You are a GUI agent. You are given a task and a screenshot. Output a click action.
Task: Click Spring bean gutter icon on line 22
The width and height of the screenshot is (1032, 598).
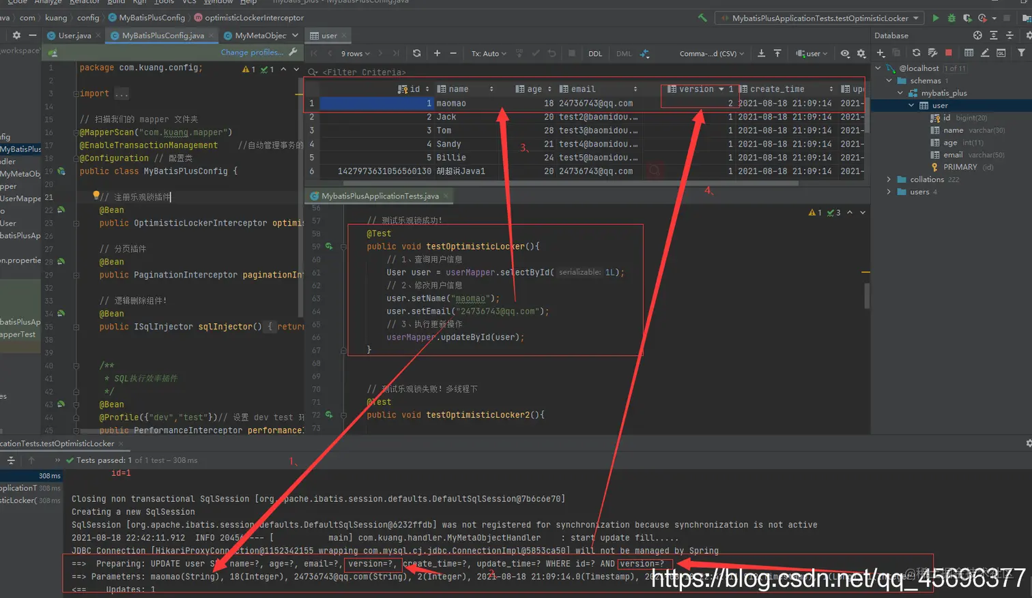(61, 210)
